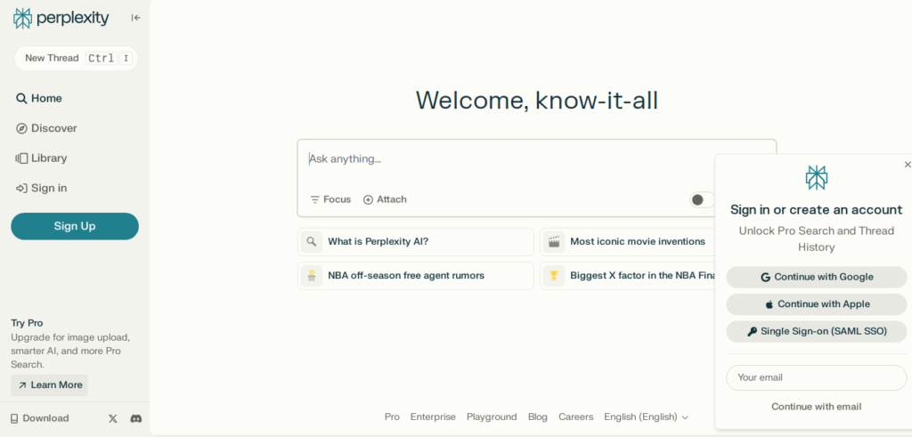Collapse the sidebar with arrow icon
The width and height of the screenshot is (912, 437).
pyautogui.click(x=135, y=18)
